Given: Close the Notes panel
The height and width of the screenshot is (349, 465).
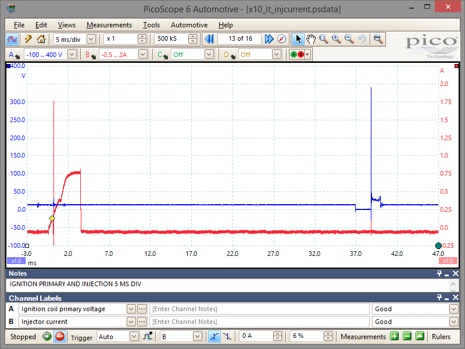Looking at the screenshot, I should pos(456,273).
